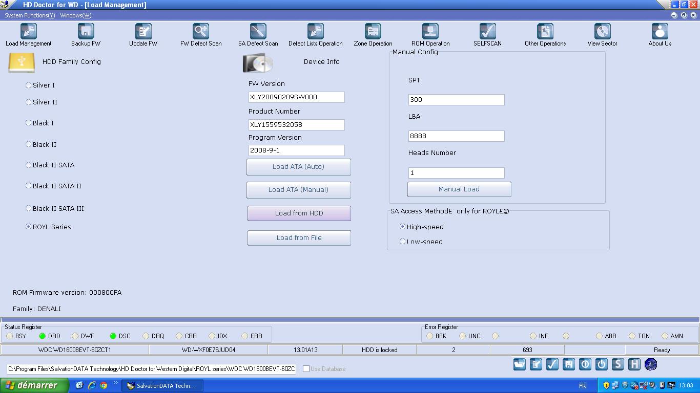Click Load from HDD button
This screenshot has width=700, height=393.
[299, 213]
